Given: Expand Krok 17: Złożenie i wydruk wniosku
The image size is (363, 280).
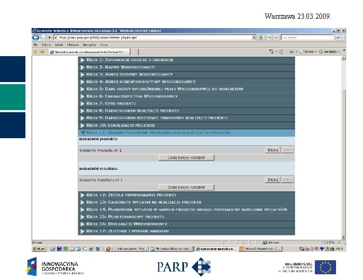Looking at the screenshot, I should (186, 231).
